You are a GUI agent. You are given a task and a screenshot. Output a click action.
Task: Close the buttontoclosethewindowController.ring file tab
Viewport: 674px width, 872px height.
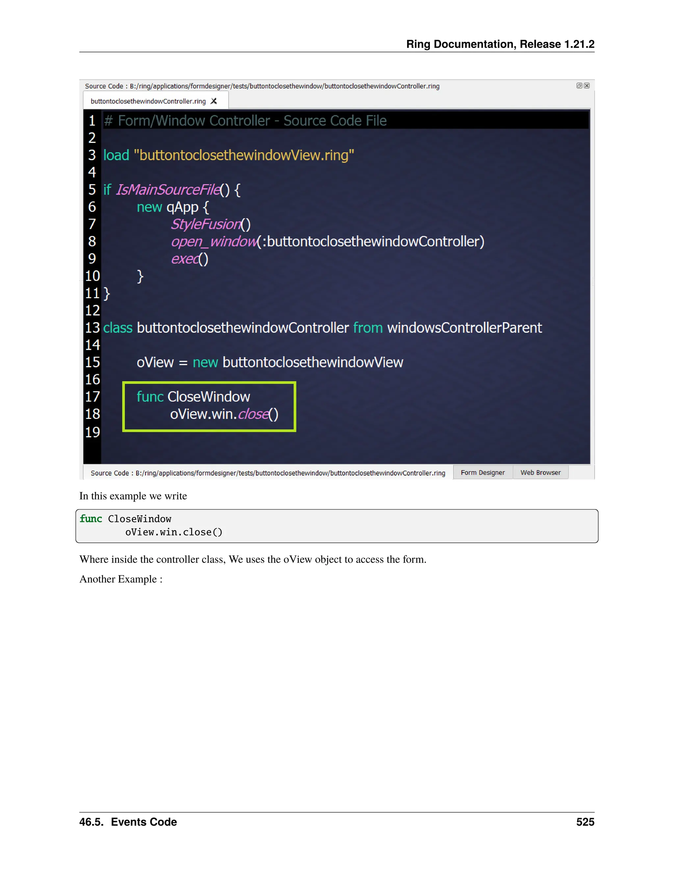(214, 101)
